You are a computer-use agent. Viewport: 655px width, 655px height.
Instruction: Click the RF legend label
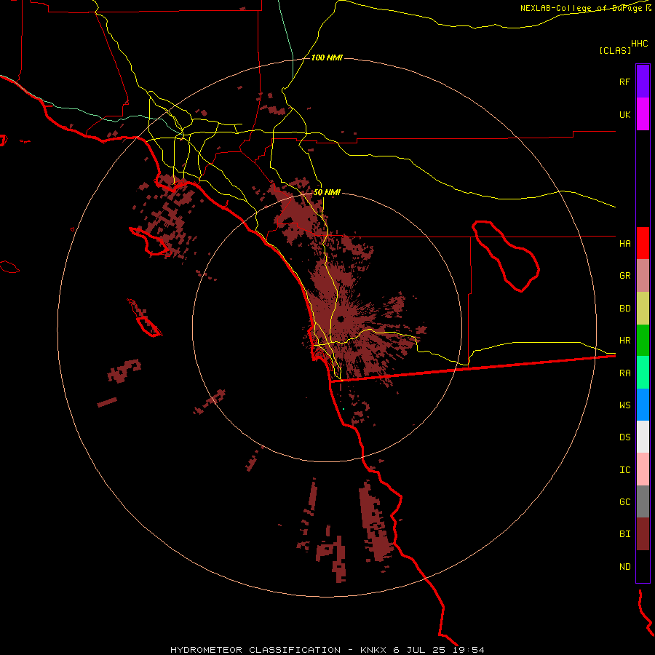624,82
